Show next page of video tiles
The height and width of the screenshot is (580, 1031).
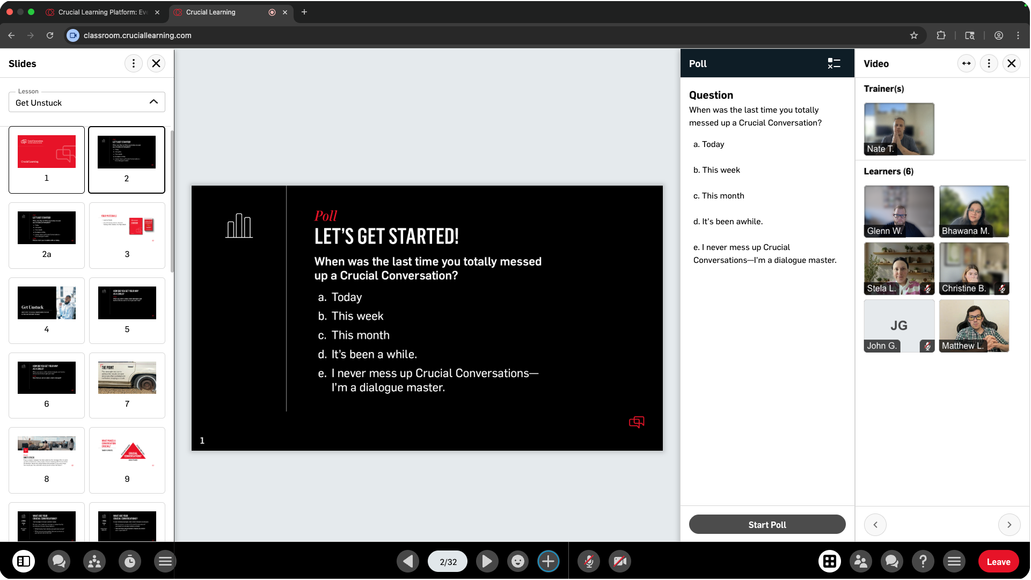click(x=1009, y=525)
